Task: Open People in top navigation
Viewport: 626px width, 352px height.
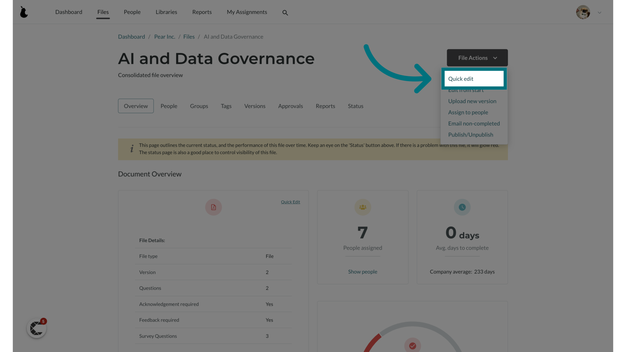Action: click(132, 12)
